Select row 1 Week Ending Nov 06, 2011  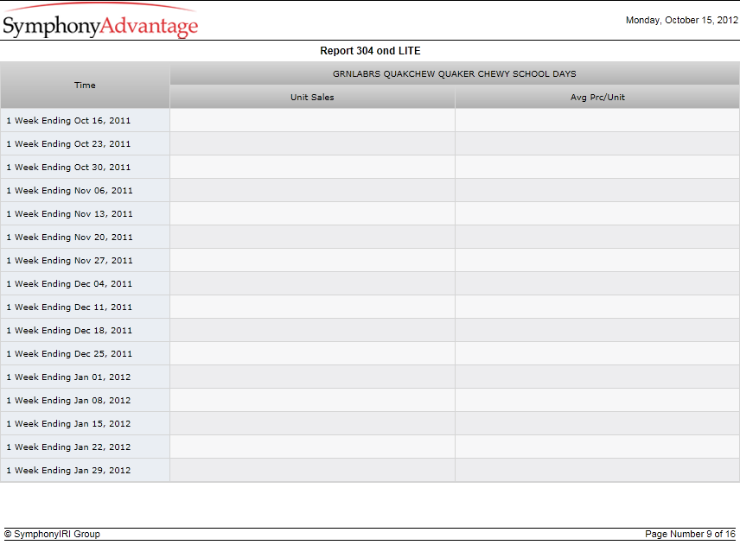tap(369, 191)
